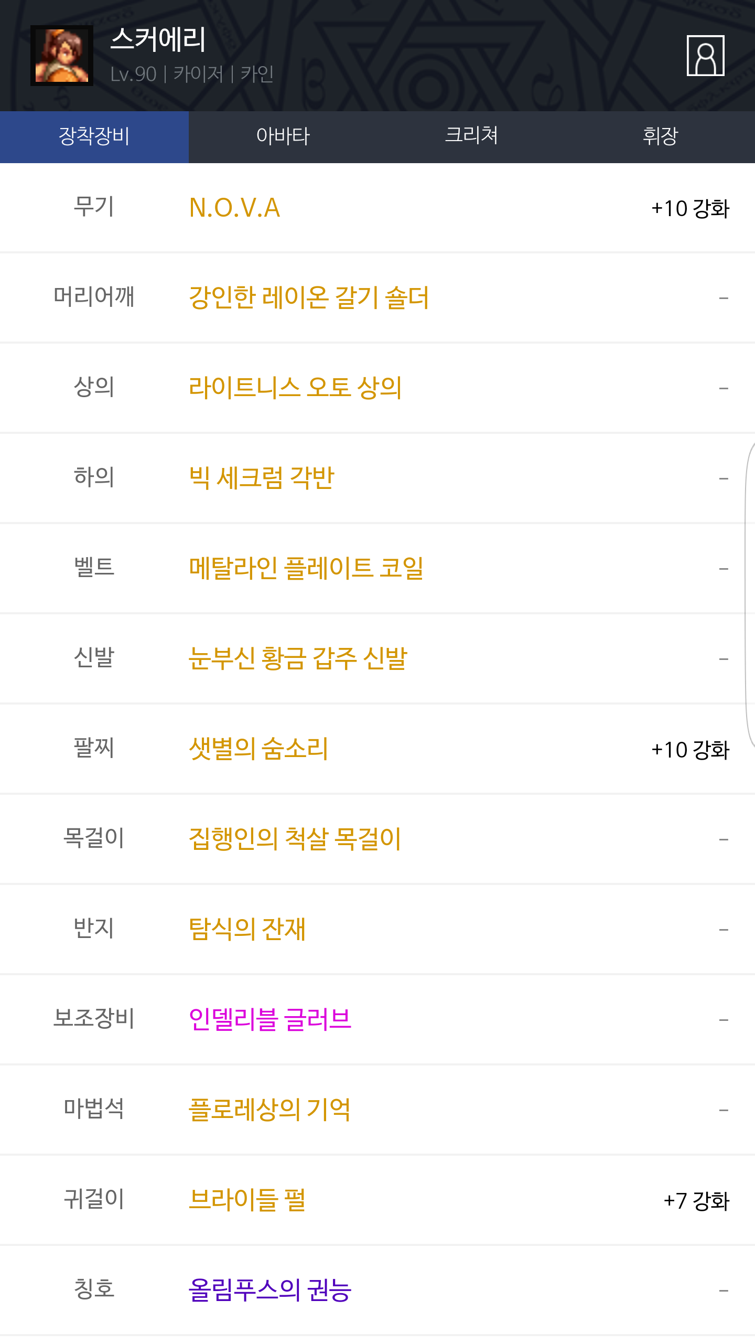Image resolution: width=755 pixels, height=1343 pixels.
Task: Open the N.O.V.A weapon item
Action: pos(234,208)
